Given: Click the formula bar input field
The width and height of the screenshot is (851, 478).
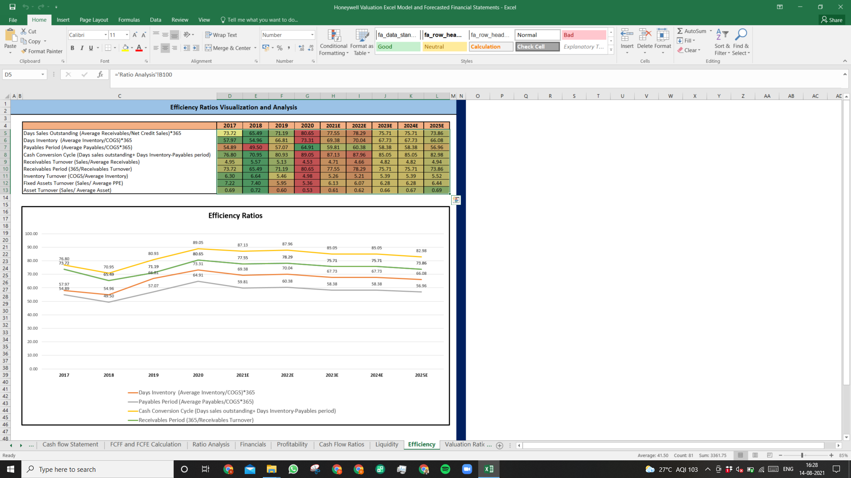Looking at the screenshot, I should (x=476, y=74).
